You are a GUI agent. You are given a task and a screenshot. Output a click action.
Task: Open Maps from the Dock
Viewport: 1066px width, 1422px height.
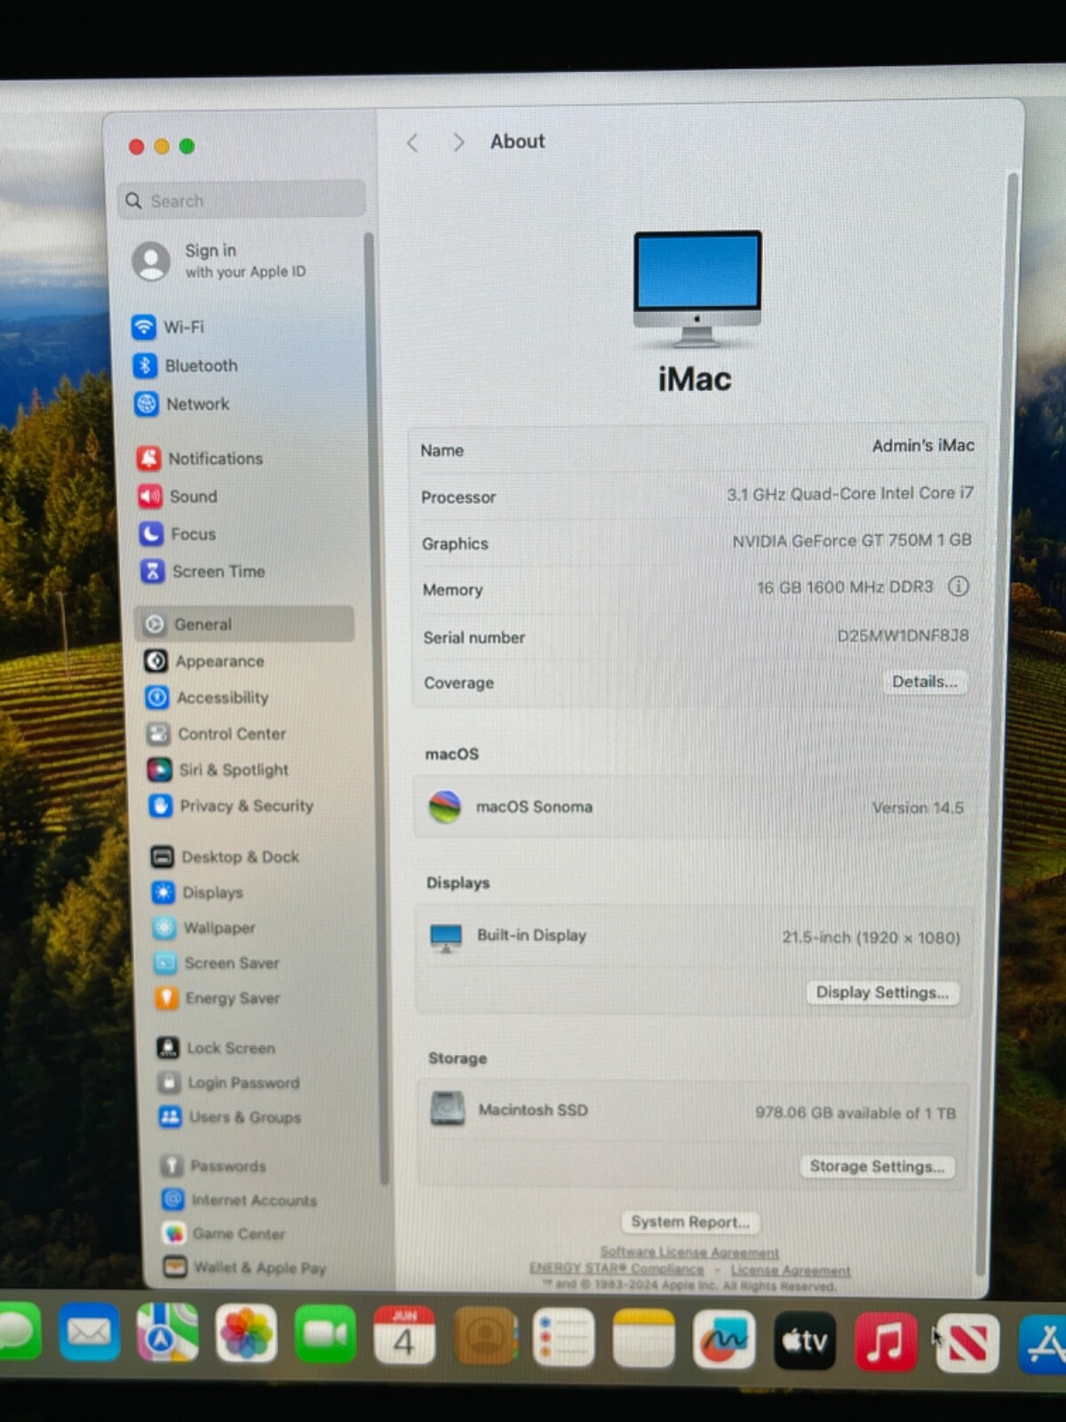pos(167,1333)
